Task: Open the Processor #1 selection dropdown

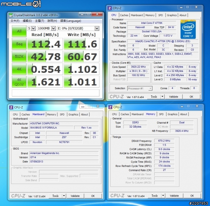Action: pyautogui.click(x=140, y=88)
